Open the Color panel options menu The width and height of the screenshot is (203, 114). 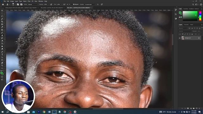(202, 9)
